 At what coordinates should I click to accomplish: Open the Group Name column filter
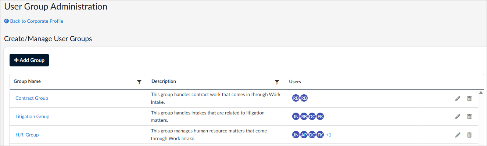139,82
